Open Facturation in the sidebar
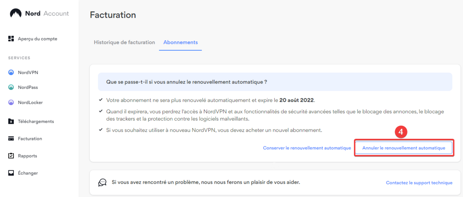 [30, 139]
